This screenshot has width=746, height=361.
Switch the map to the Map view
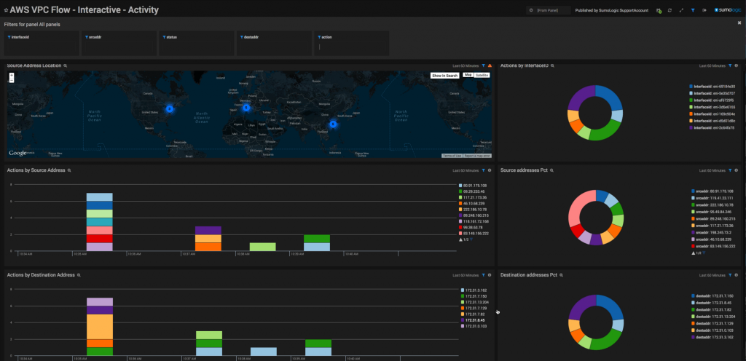click(468, 75)
